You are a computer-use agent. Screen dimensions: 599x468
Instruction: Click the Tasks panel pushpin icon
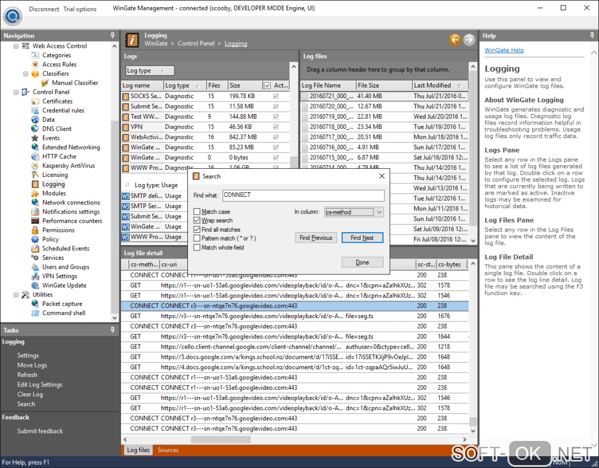click(x=112, y=330)
